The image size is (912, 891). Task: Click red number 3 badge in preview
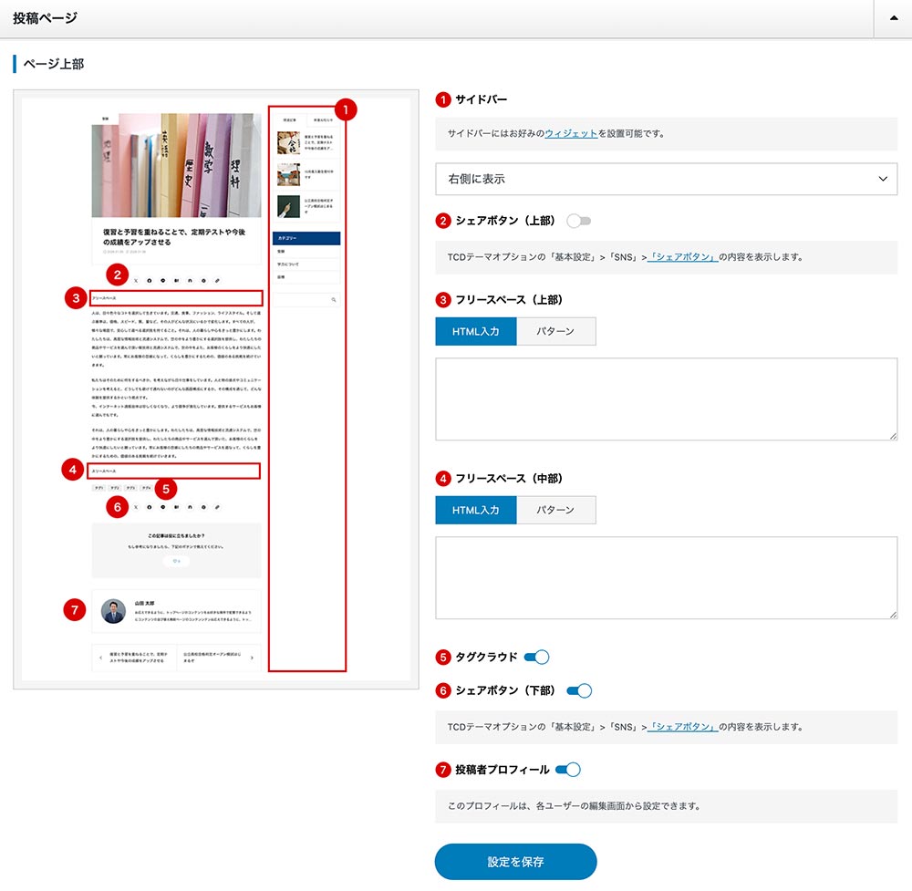pos(76,297)
